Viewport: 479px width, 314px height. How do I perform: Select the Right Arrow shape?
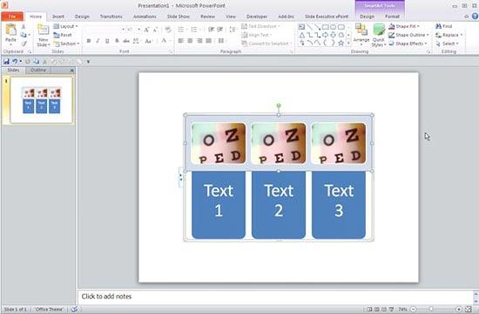pos(326,35)
